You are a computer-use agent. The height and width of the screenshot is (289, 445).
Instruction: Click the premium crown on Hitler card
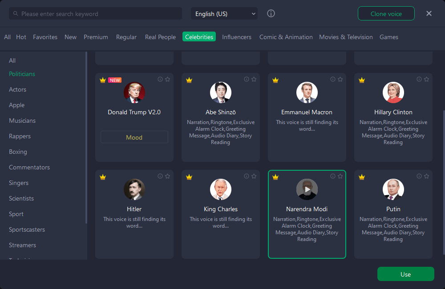(103, 177)
